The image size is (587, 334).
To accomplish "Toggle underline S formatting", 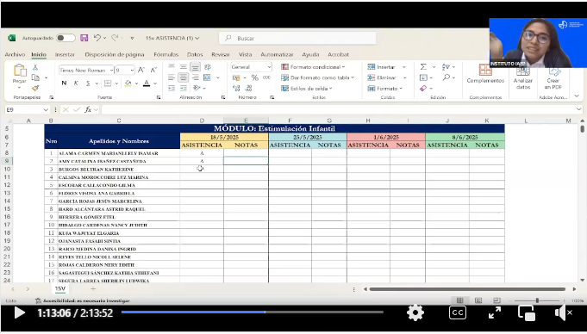I will pyautogui.click(x=88, y=83).
